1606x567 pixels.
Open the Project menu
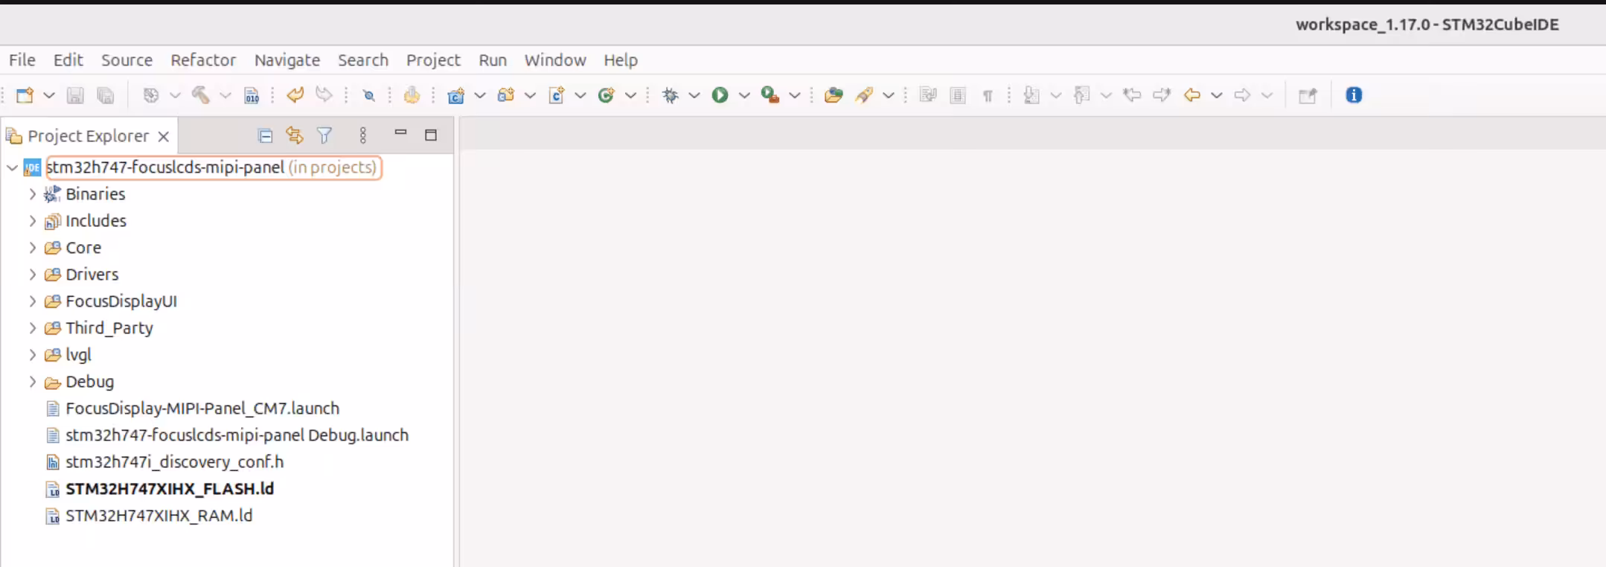click(432, 60)
